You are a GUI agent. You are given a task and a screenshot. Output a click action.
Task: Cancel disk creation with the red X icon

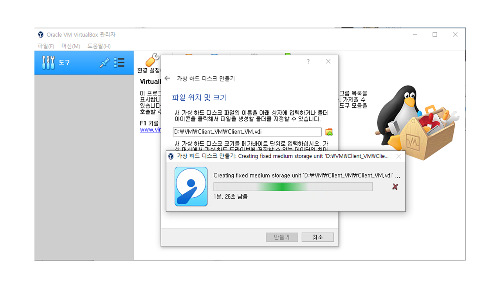pos(395,187)
